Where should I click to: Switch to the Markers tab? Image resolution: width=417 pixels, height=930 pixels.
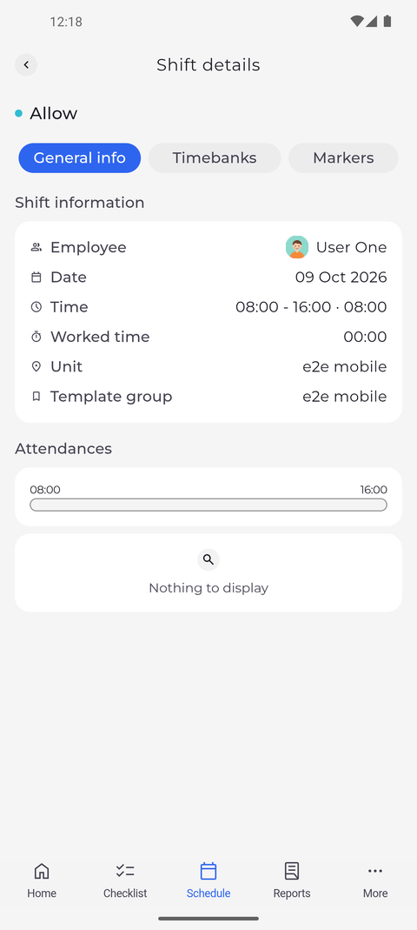pos(343,157)
